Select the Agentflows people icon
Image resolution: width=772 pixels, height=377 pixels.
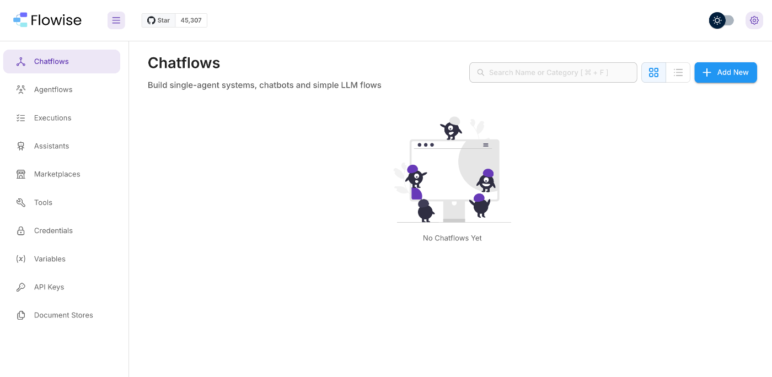pos(21,90)
